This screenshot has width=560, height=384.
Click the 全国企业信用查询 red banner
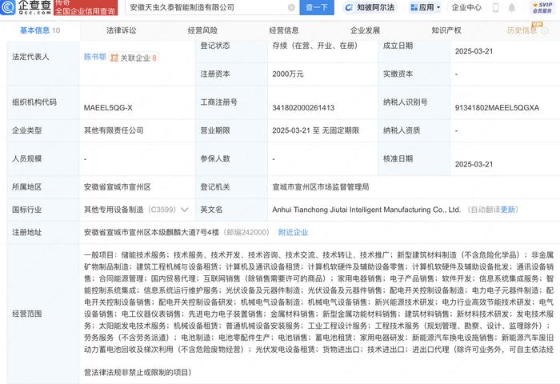coord(86,8)
